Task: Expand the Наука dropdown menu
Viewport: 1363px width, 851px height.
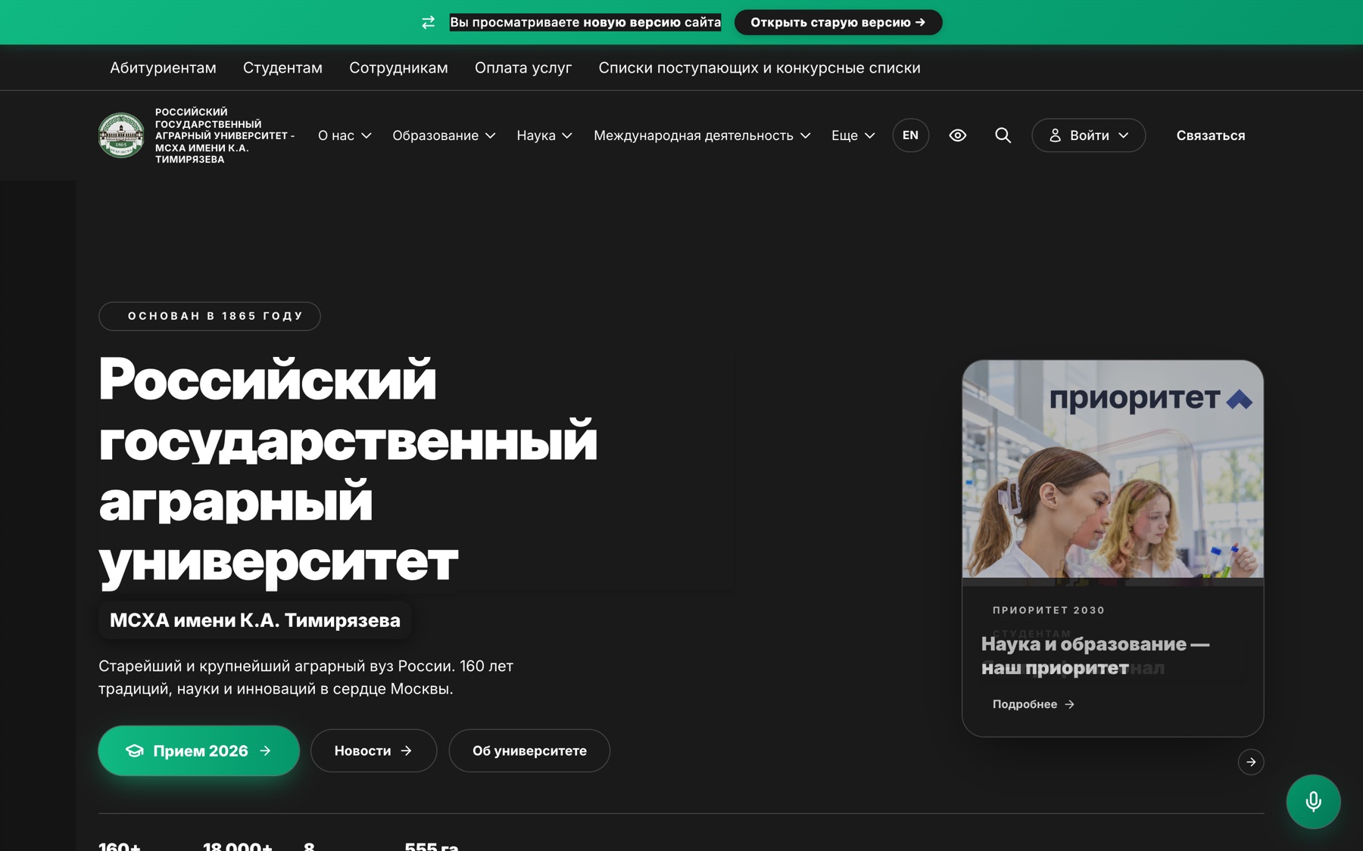Action: pyautogui.click(x=544, y=135)
